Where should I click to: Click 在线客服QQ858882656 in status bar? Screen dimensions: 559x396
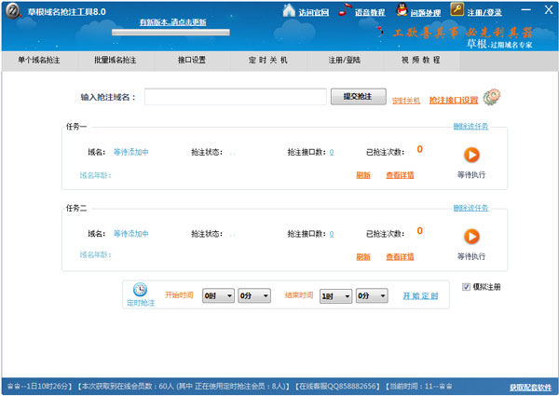[338, 387]
